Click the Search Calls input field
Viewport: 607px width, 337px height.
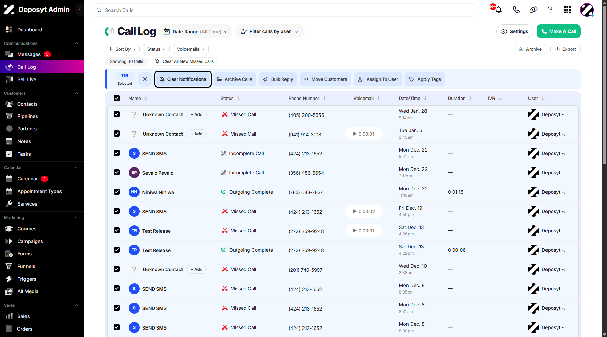284,10
